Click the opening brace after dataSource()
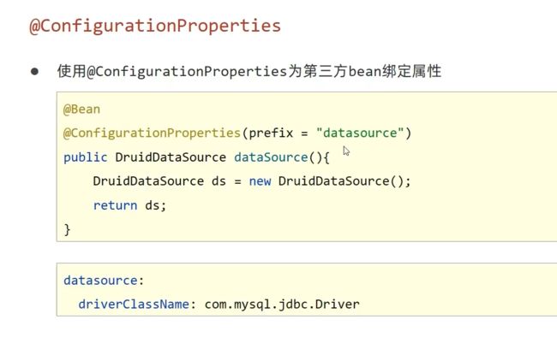 326,157
